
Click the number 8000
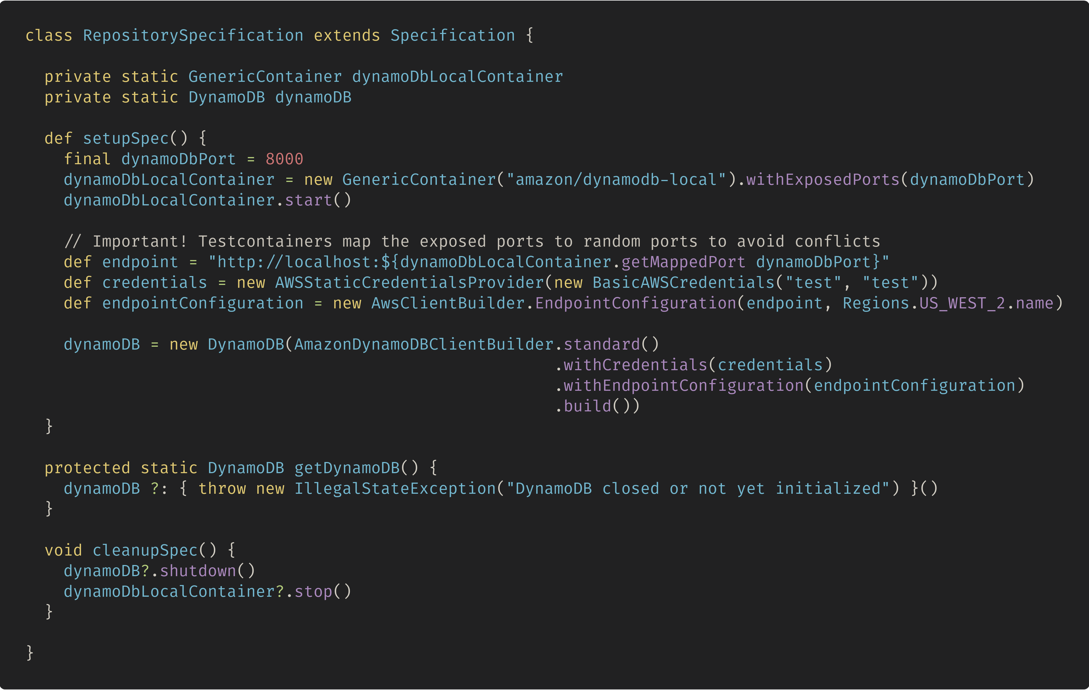point(285,159)
